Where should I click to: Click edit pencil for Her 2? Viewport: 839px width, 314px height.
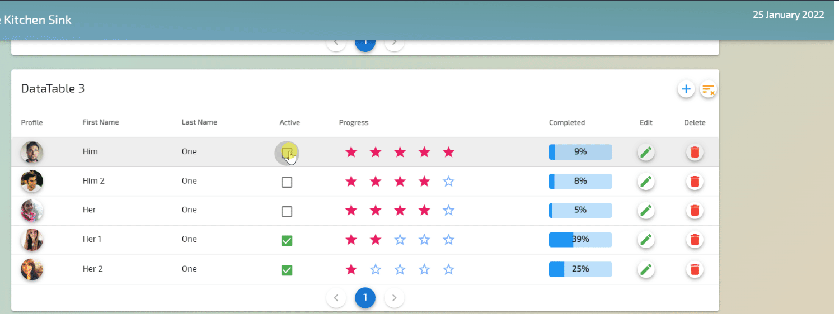646,269
